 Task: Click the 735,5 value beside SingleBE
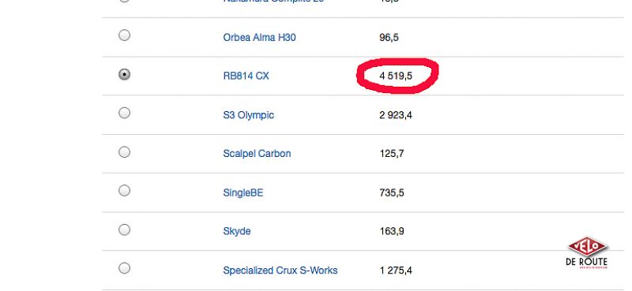(392, 192)
